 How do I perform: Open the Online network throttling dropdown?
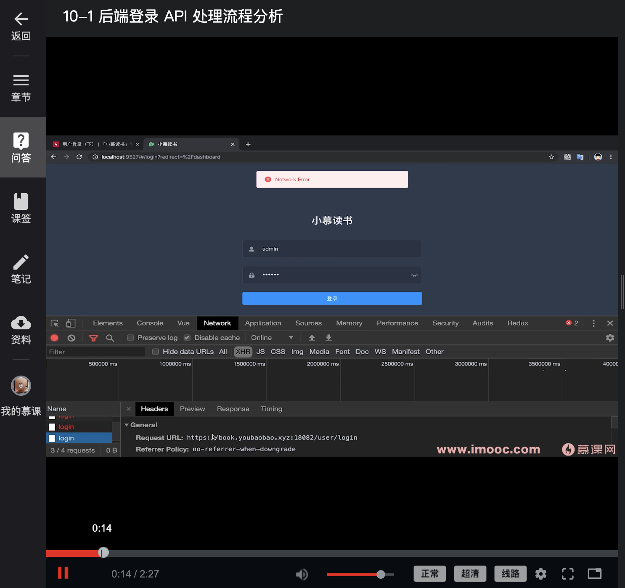[272, 337]
